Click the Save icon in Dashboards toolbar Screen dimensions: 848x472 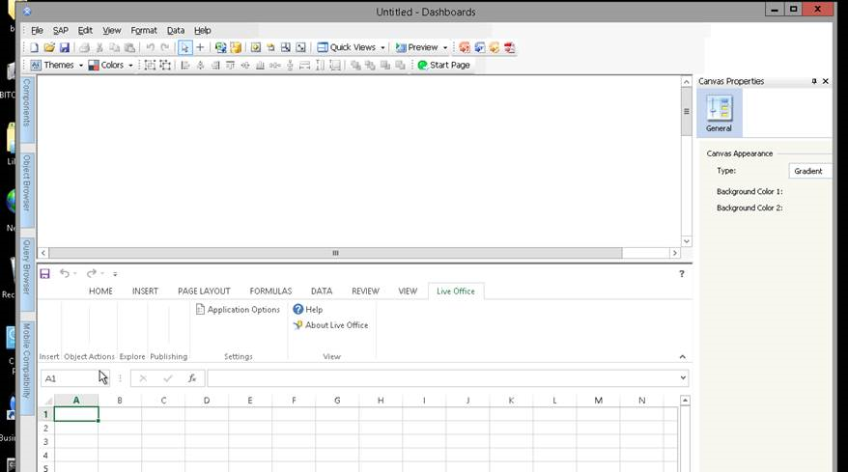point(65,47)
